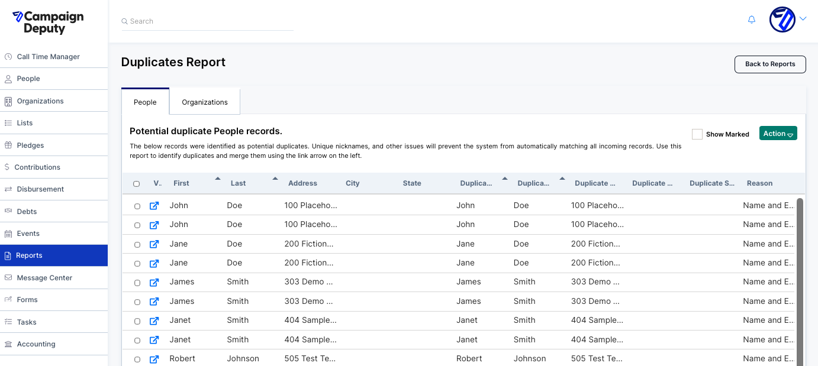Click the Campaign Deputy logo

coord(48,21)
